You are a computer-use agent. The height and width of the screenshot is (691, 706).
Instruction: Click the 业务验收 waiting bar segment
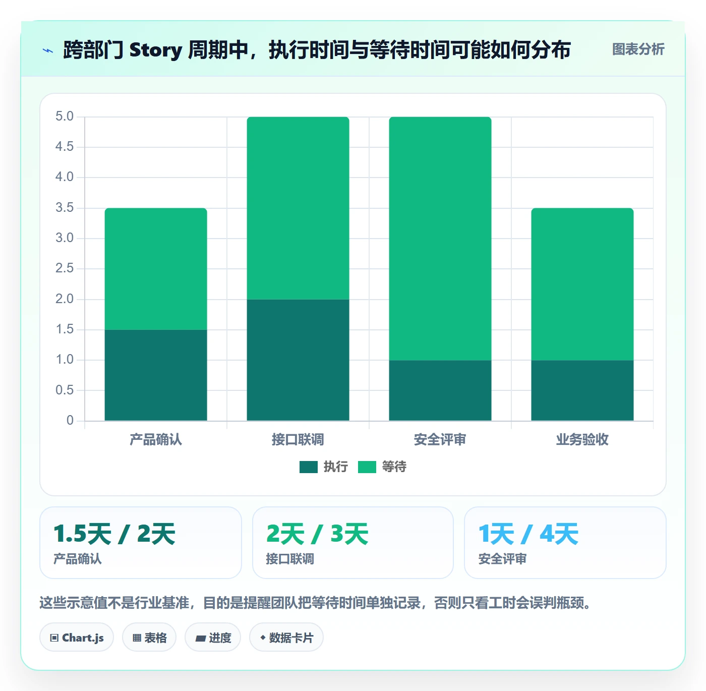click(x=582, y=284)
